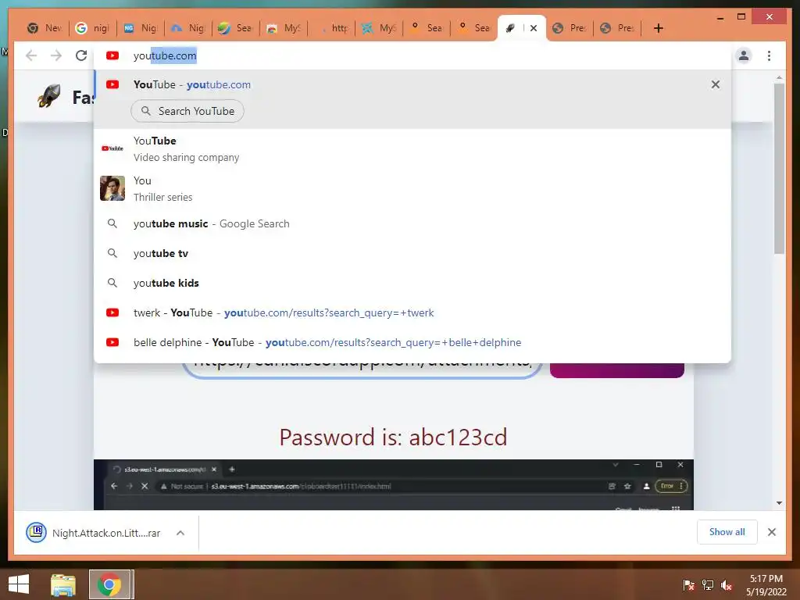Open the Windows Start menu
The image size is (800, 600).
19,584
